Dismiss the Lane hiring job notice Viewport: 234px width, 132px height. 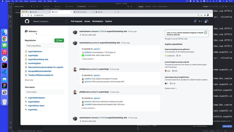tap(205, 33)
